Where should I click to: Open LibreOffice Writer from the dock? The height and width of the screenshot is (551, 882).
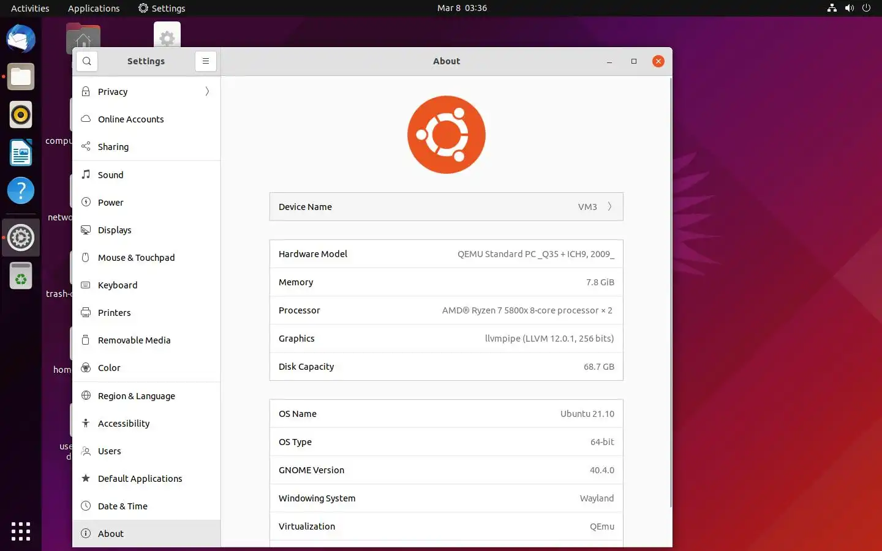[x=21, y=152]
